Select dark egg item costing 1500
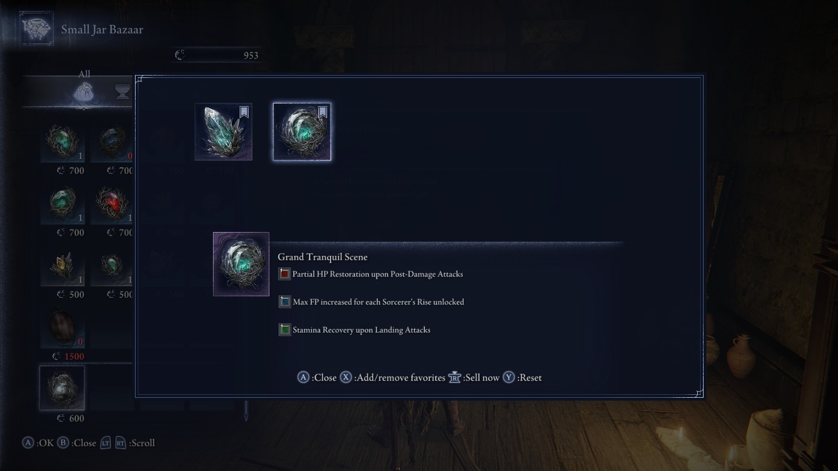Viewport: 838px width, 471px height. (x=62, y=329)
